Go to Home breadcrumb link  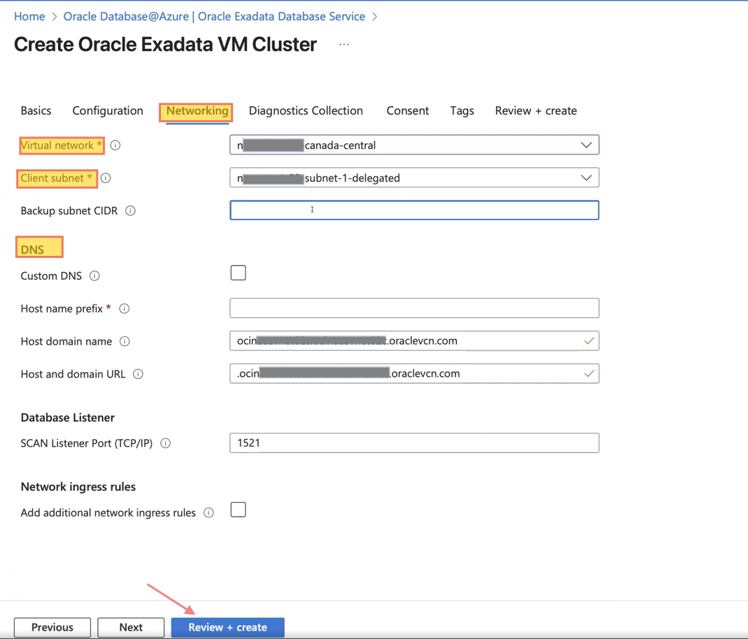coord(29,16)
